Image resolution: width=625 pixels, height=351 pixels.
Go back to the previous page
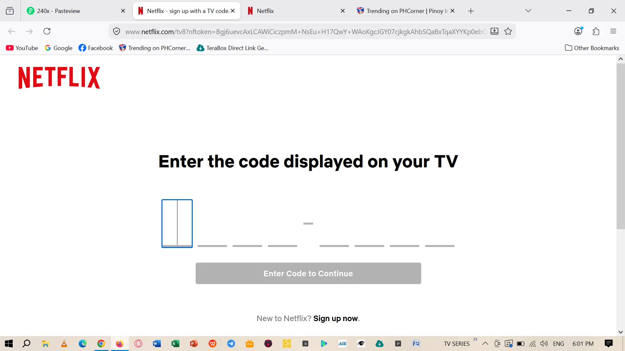point(12,31)
